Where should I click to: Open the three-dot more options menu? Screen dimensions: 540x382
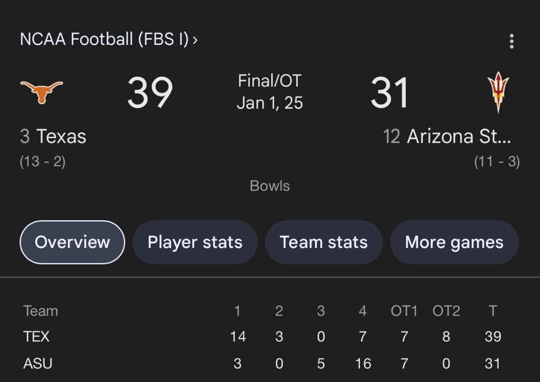[x=511, y=41]
